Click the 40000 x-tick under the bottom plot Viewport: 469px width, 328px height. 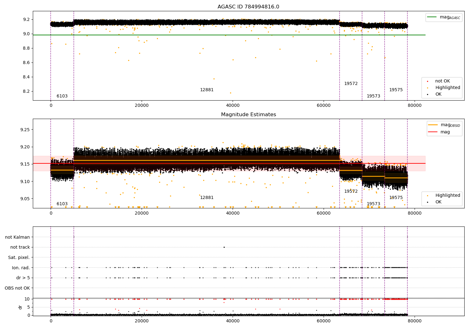pyautogui.click(x=233, y=321)
